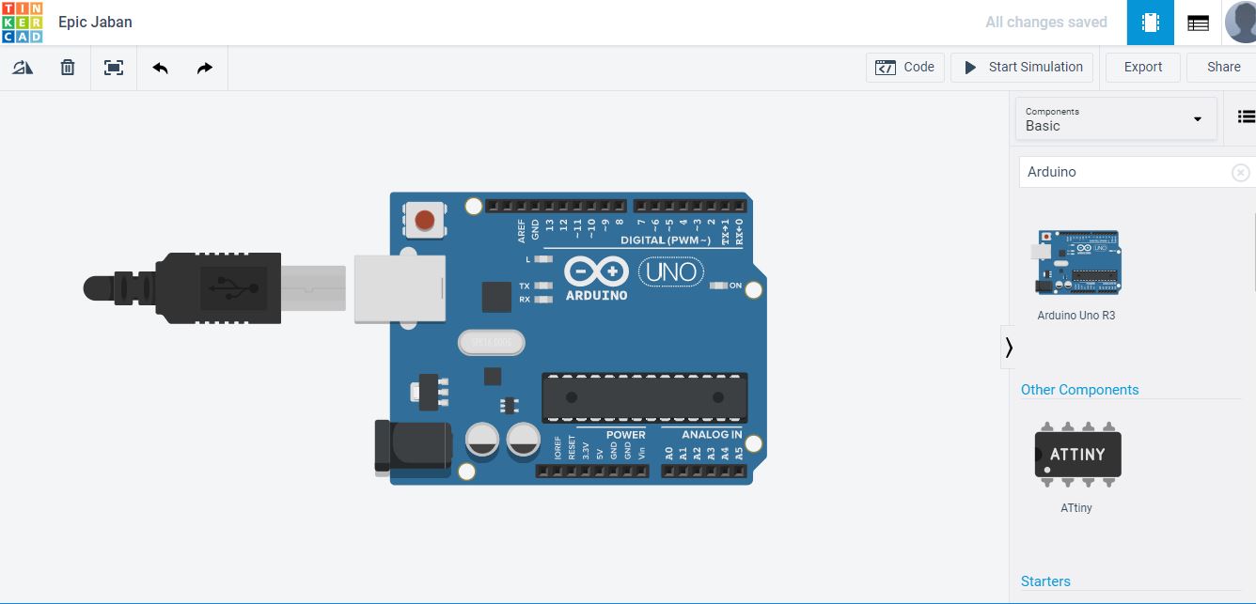1256x604 pixels.
Task: Click the POWER label on board
Action: point(626,435)
